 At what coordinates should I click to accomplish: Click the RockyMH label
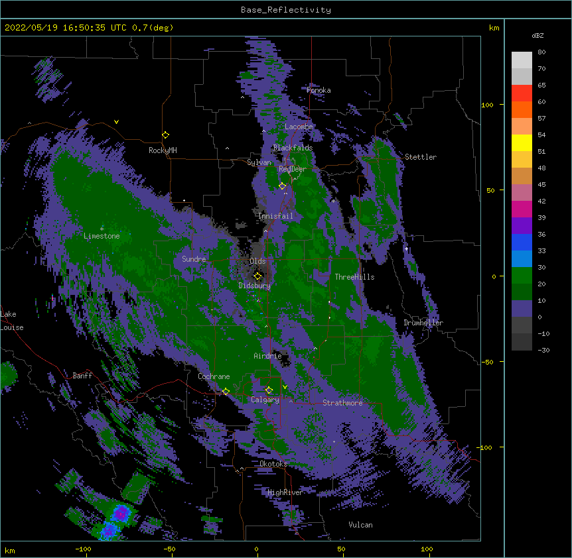[163, 150]
